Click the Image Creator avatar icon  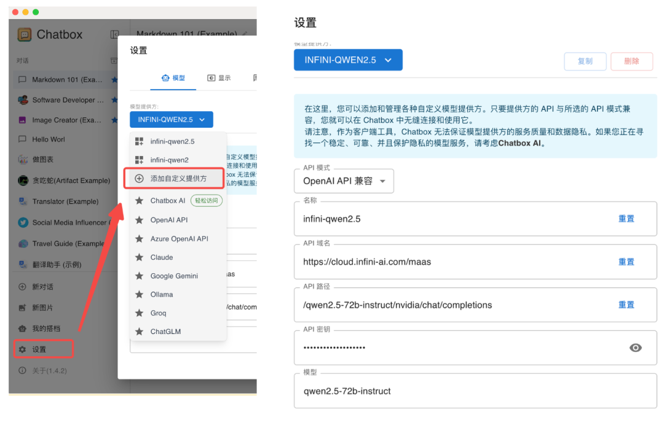23,120
